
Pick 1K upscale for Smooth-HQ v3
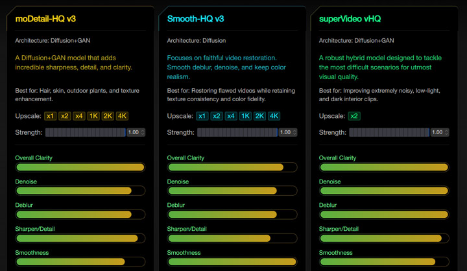coord(245,116)
